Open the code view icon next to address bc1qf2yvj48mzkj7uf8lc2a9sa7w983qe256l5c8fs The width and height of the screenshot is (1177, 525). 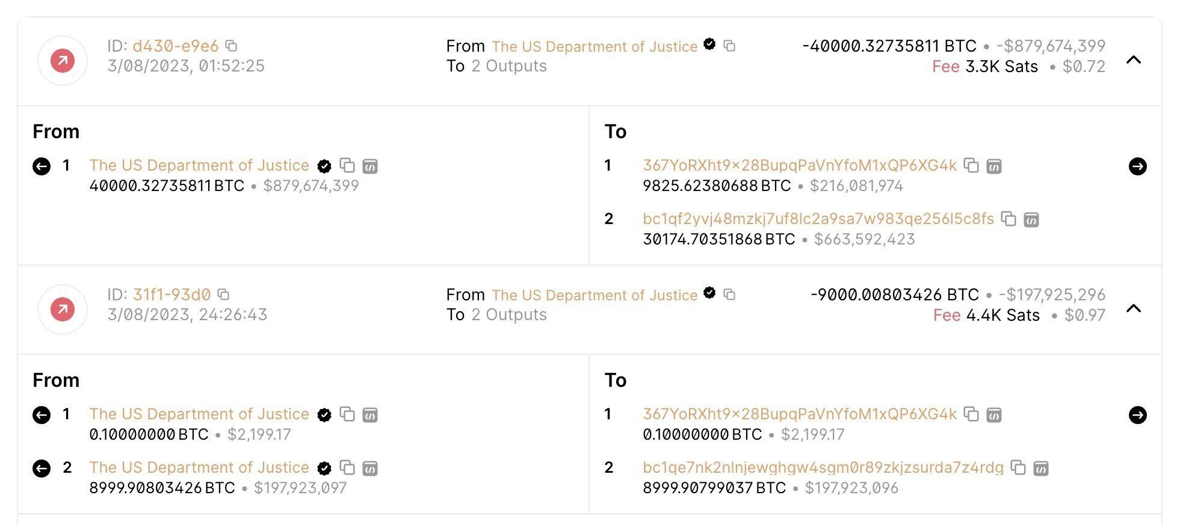pyautogui.click(x=1031, y=220)
